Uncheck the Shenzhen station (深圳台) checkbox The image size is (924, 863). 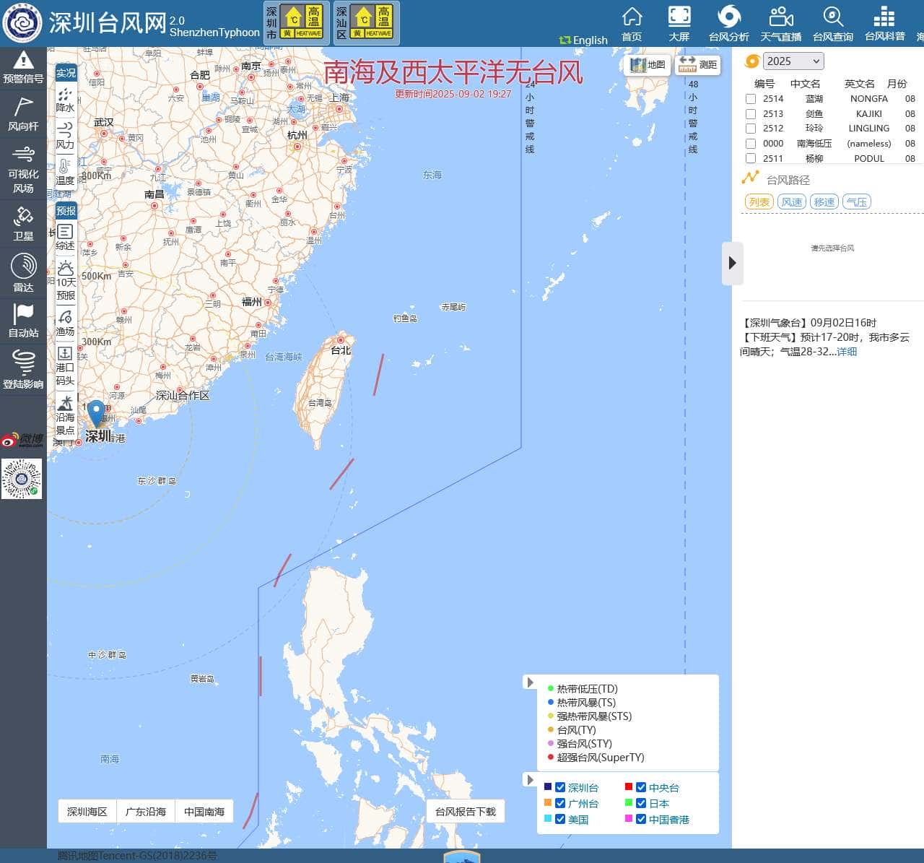click(560, 788)
